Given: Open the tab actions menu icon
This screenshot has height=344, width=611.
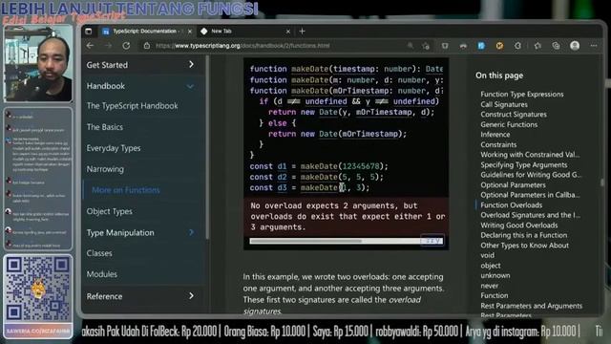Looking at the screenshot, I should (89, 32).
